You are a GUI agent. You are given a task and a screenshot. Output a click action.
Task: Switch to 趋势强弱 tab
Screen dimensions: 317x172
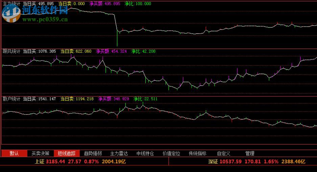coord(93,153)
